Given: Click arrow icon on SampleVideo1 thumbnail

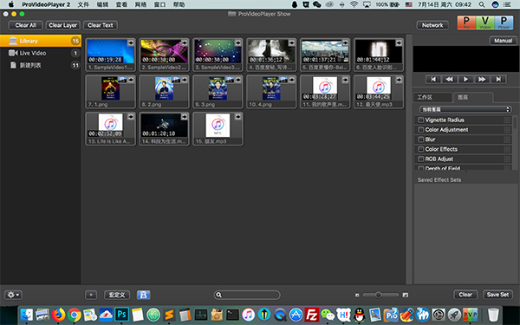Looking at the screenshot, I should coord(131,43).
